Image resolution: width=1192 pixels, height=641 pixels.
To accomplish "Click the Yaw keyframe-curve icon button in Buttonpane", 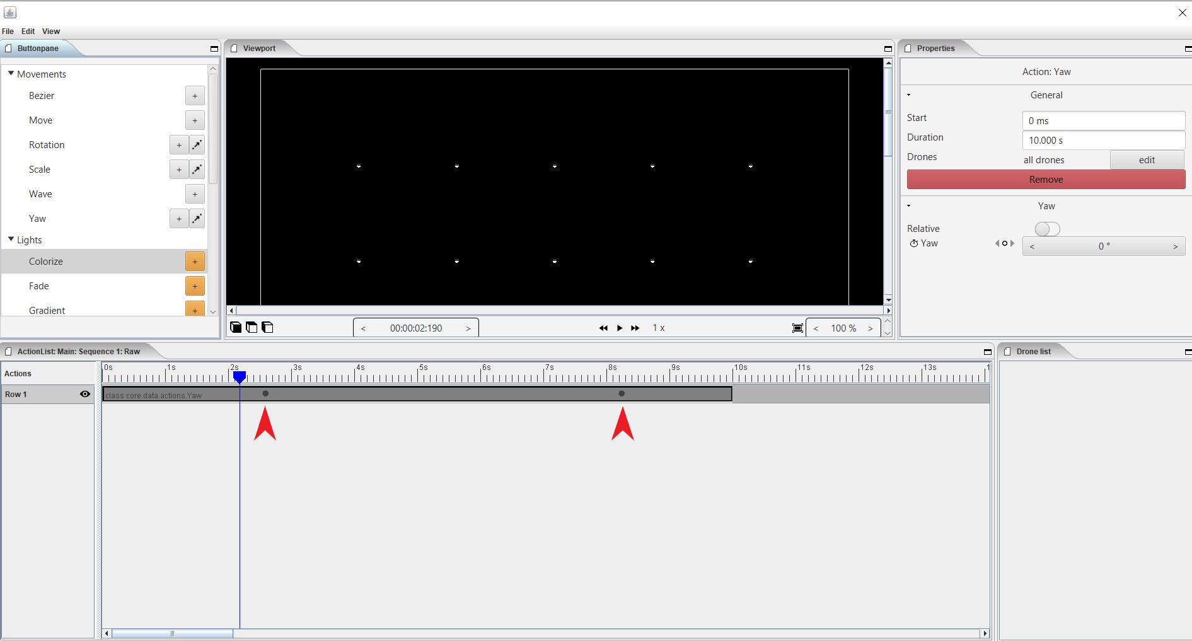I will click(197, 219).
